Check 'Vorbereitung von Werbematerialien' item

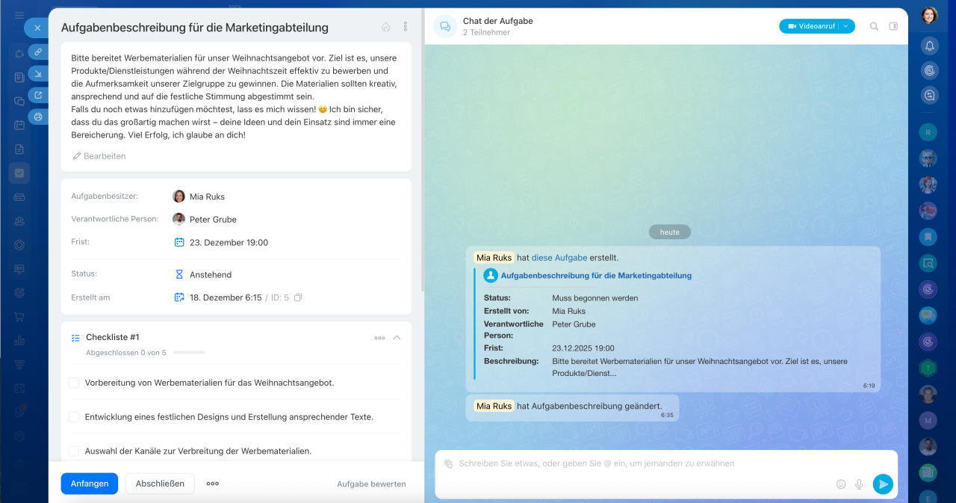point(74,383)
